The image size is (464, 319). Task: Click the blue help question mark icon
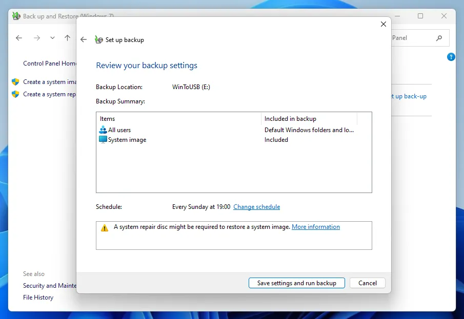[451, 57]
